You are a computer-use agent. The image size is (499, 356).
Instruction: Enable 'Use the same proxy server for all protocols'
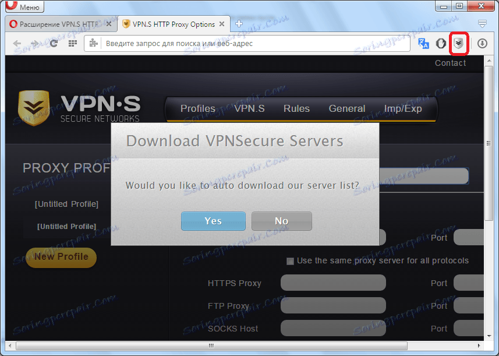[290, 261]
